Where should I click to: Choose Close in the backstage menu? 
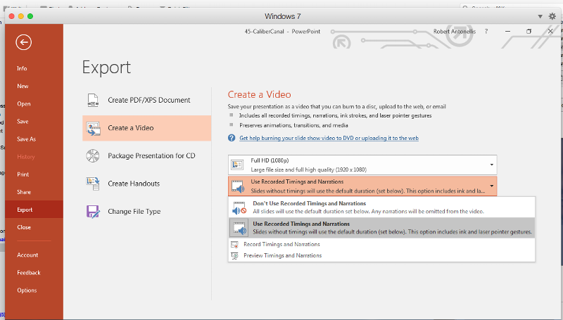[x=24, y=227]
